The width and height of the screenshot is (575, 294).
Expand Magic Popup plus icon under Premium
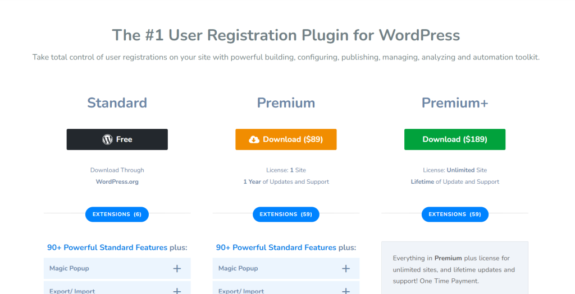(x=346, y=269)
